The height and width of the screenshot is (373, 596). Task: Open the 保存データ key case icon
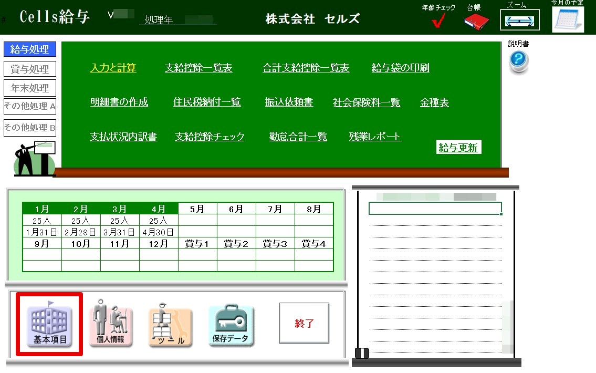point(231,325)
